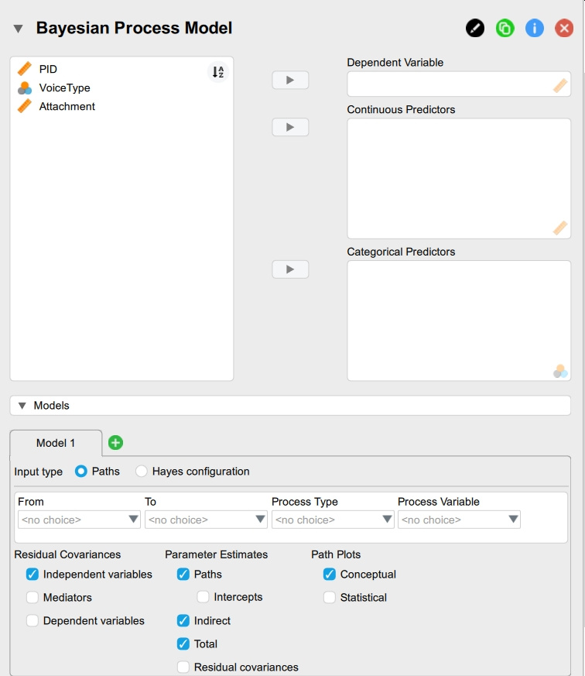Collapse the Bayesian Process Model panel
This screenshot has width=585, height=676.
click(18, 29)
